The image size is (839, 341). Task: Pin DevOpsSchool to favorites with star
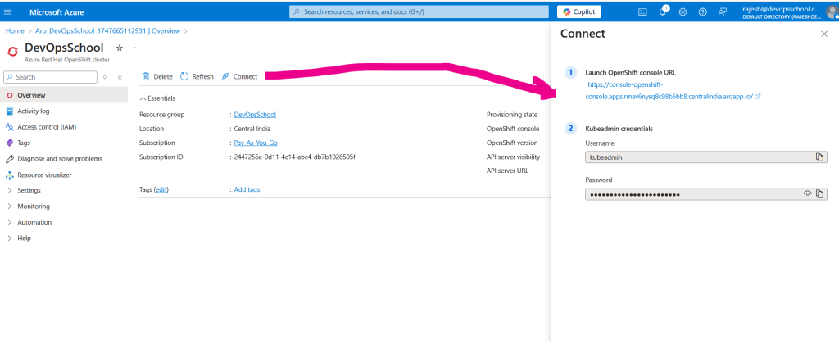pyautogui.click(x=119, y=48)
